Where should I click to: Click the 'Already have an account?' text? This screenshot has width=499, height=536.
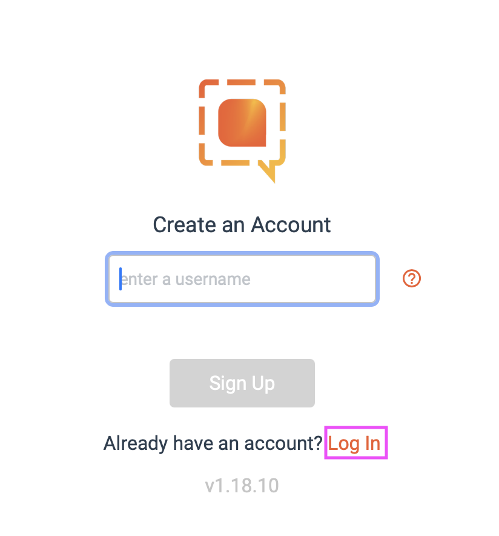(213, 444)
